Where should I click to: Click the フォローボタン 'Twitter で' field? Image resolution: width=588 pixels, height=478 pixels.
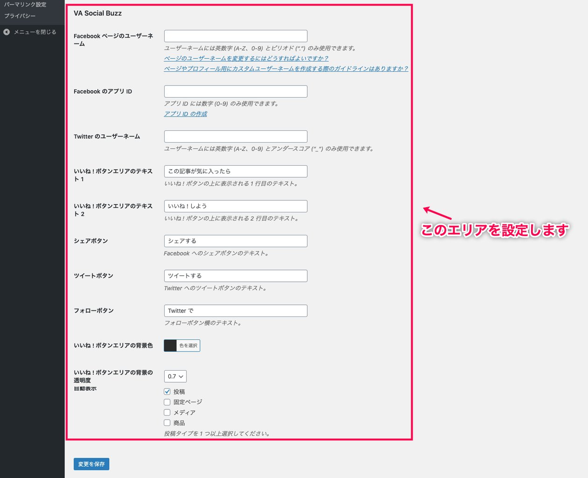tap(235, 310)
